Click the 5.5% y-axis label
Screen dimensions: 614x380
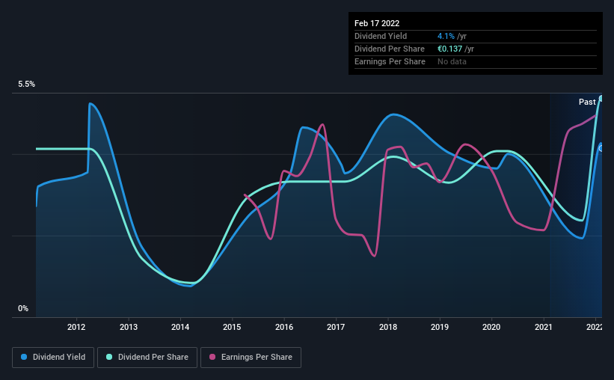26,85
